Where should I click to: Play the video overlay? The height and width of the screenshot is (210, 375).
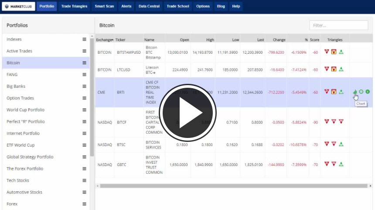coord(188,113)
